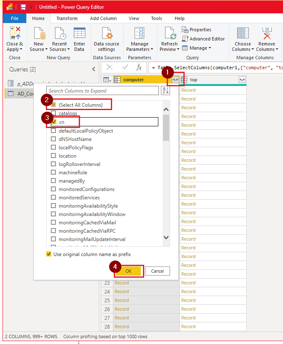Click the column list scroll down arrow
Image resolution: width=283 pixels, height=344 pixels.
(x=166, y=237)
